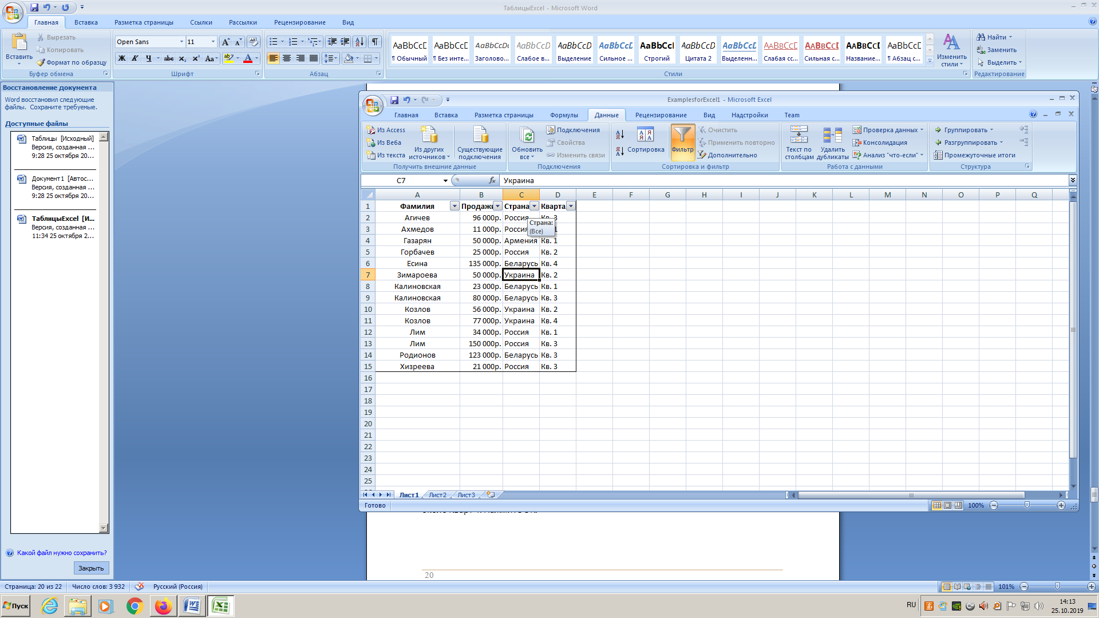Click Word text highlight color button
Image resolution: width=1099 pixels, height=618 pixels.
click(x=228, y=59)
